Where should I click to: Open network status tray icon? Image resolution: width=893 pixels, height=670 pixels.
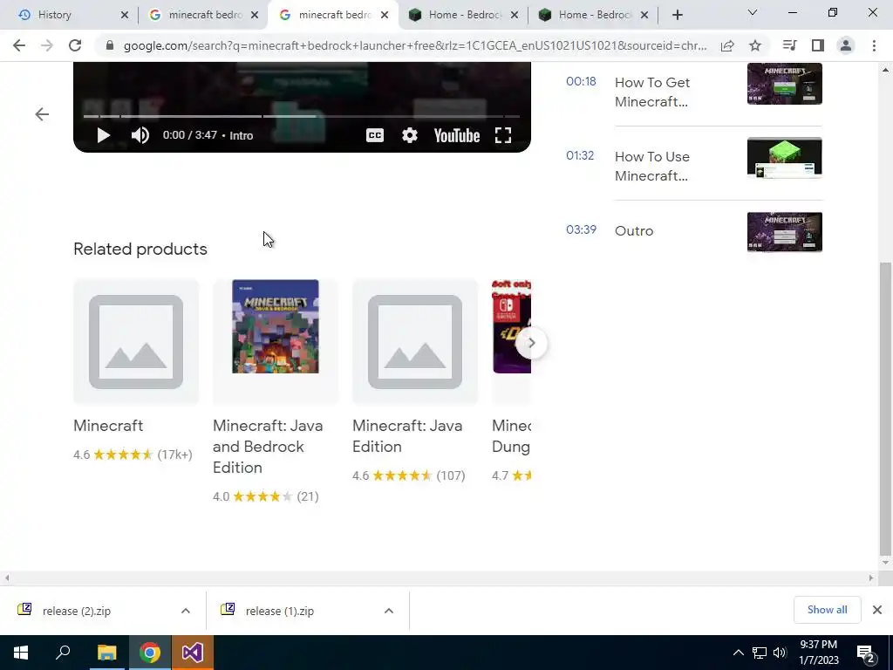(760, 653)
